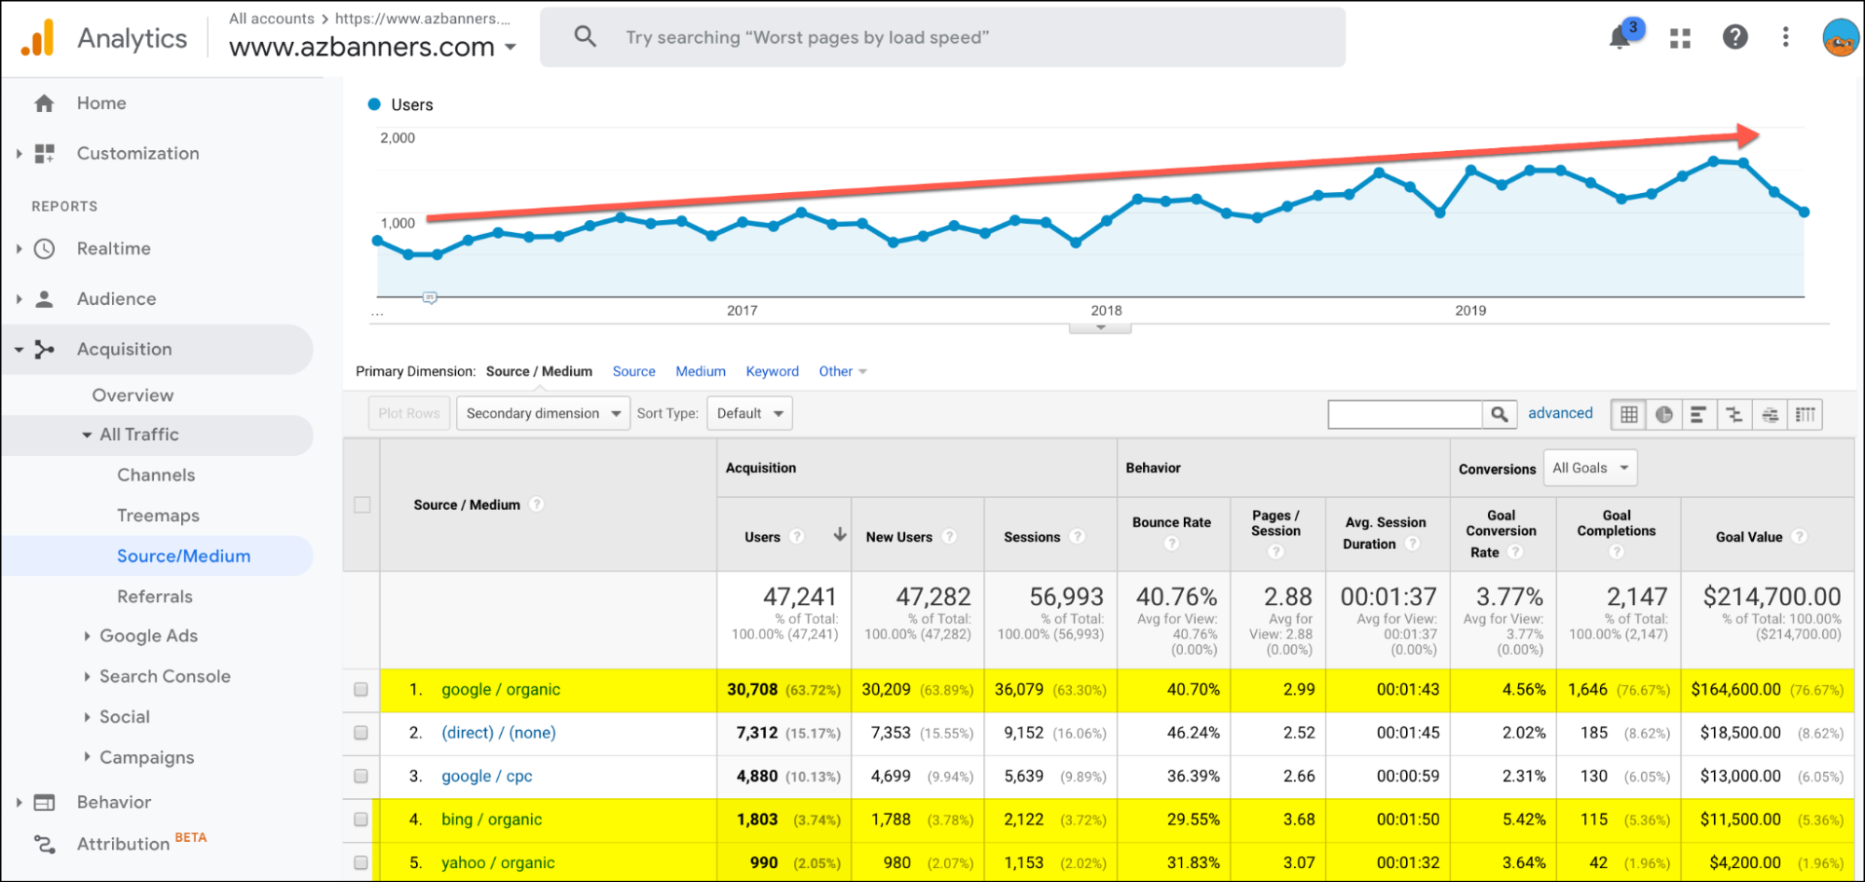Open the bing / organic source link
This screenshot has height=882, width=1865.
491,820
